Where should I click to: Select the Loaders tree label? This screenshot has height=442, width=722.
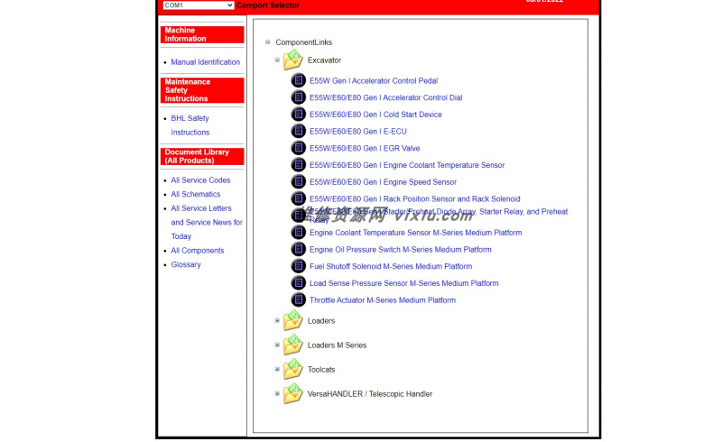321,321
